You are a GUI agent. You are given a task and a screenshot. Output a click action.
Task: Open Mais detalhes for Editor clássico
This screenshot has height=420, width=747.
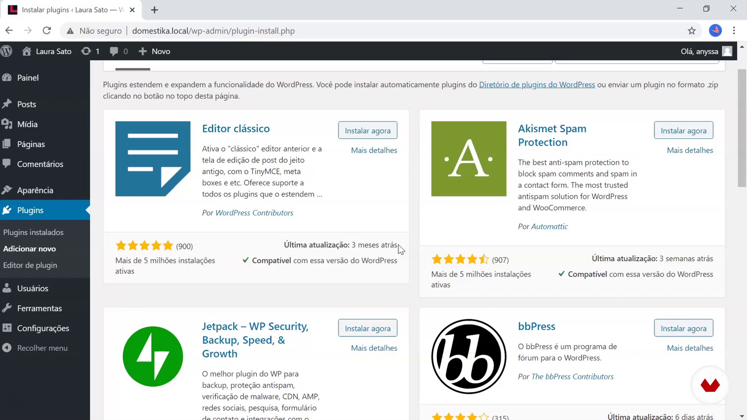click(374, 150)
